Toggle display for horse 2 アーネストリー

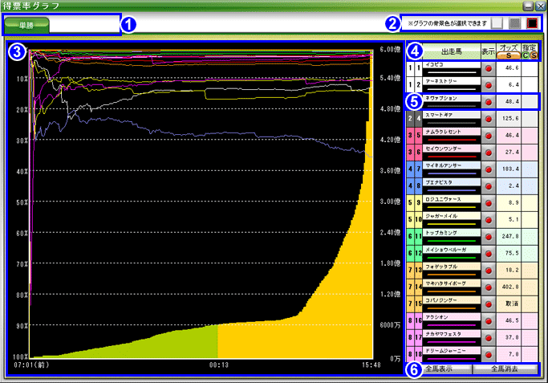tap(489, 84)
